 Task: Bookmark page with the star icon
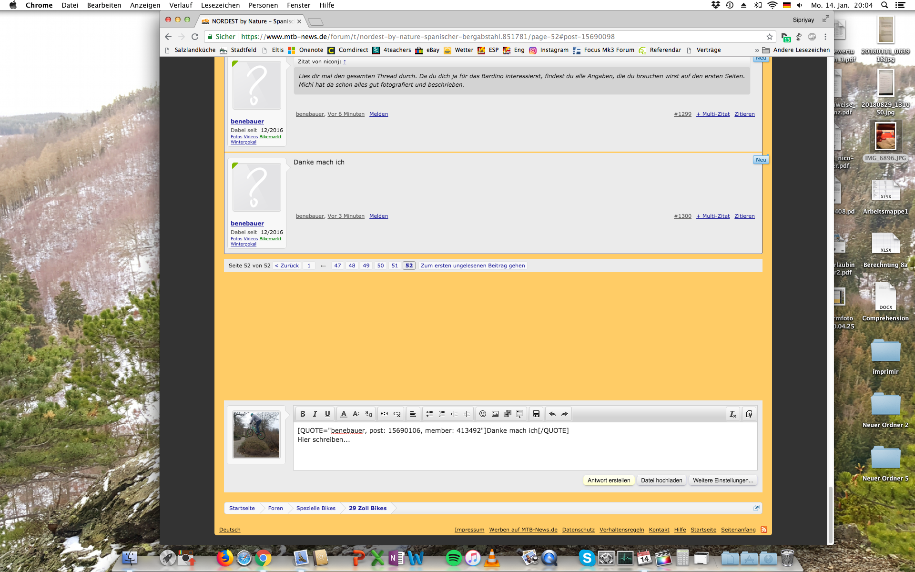tap(770, 37)
